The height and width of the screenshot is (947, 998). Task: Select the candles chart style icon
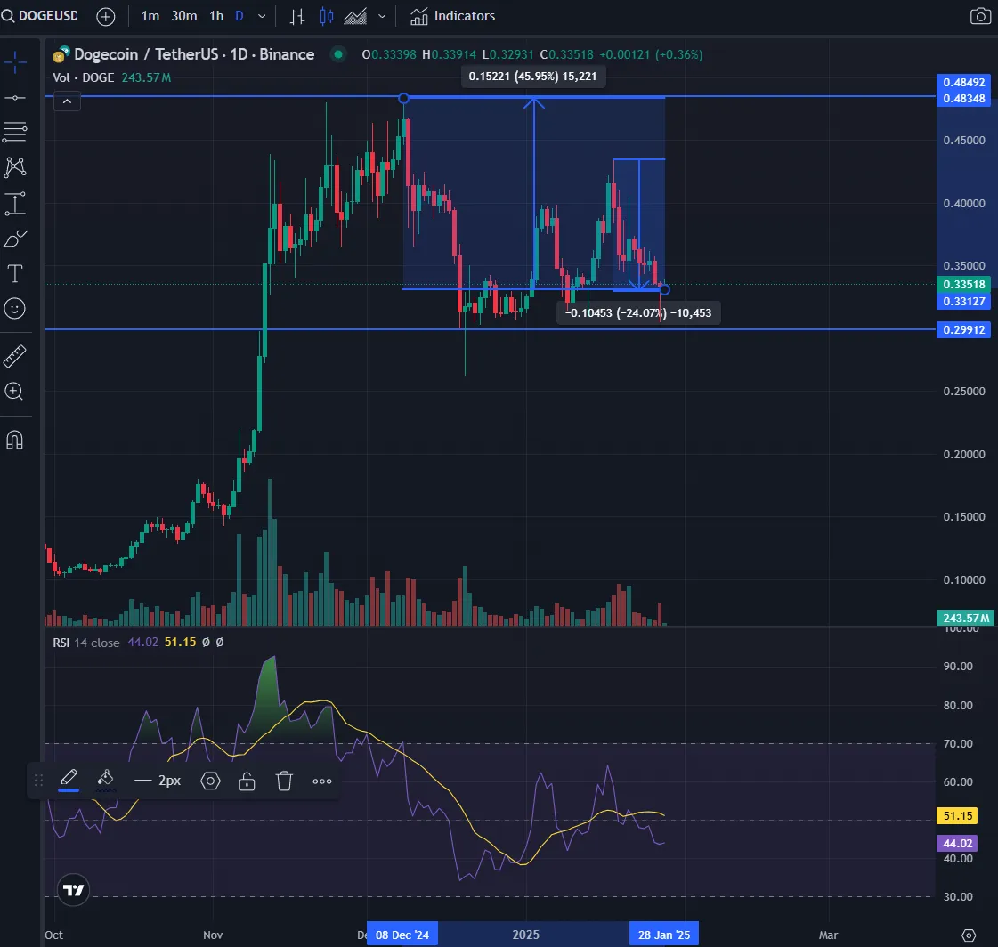[x=326, y=17]
